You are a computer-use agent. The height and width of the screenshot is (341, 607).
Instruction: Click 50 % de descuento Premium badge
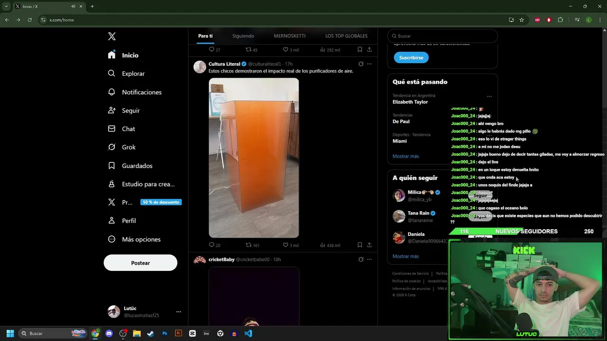[161, 202]
